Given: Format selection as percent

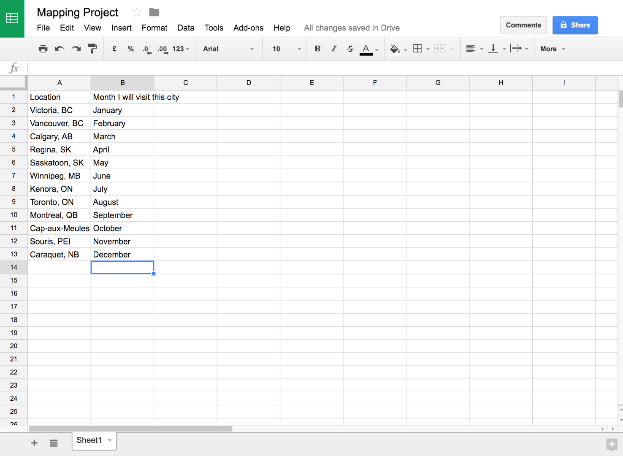Looking at the screenshot, I should 130,49.
